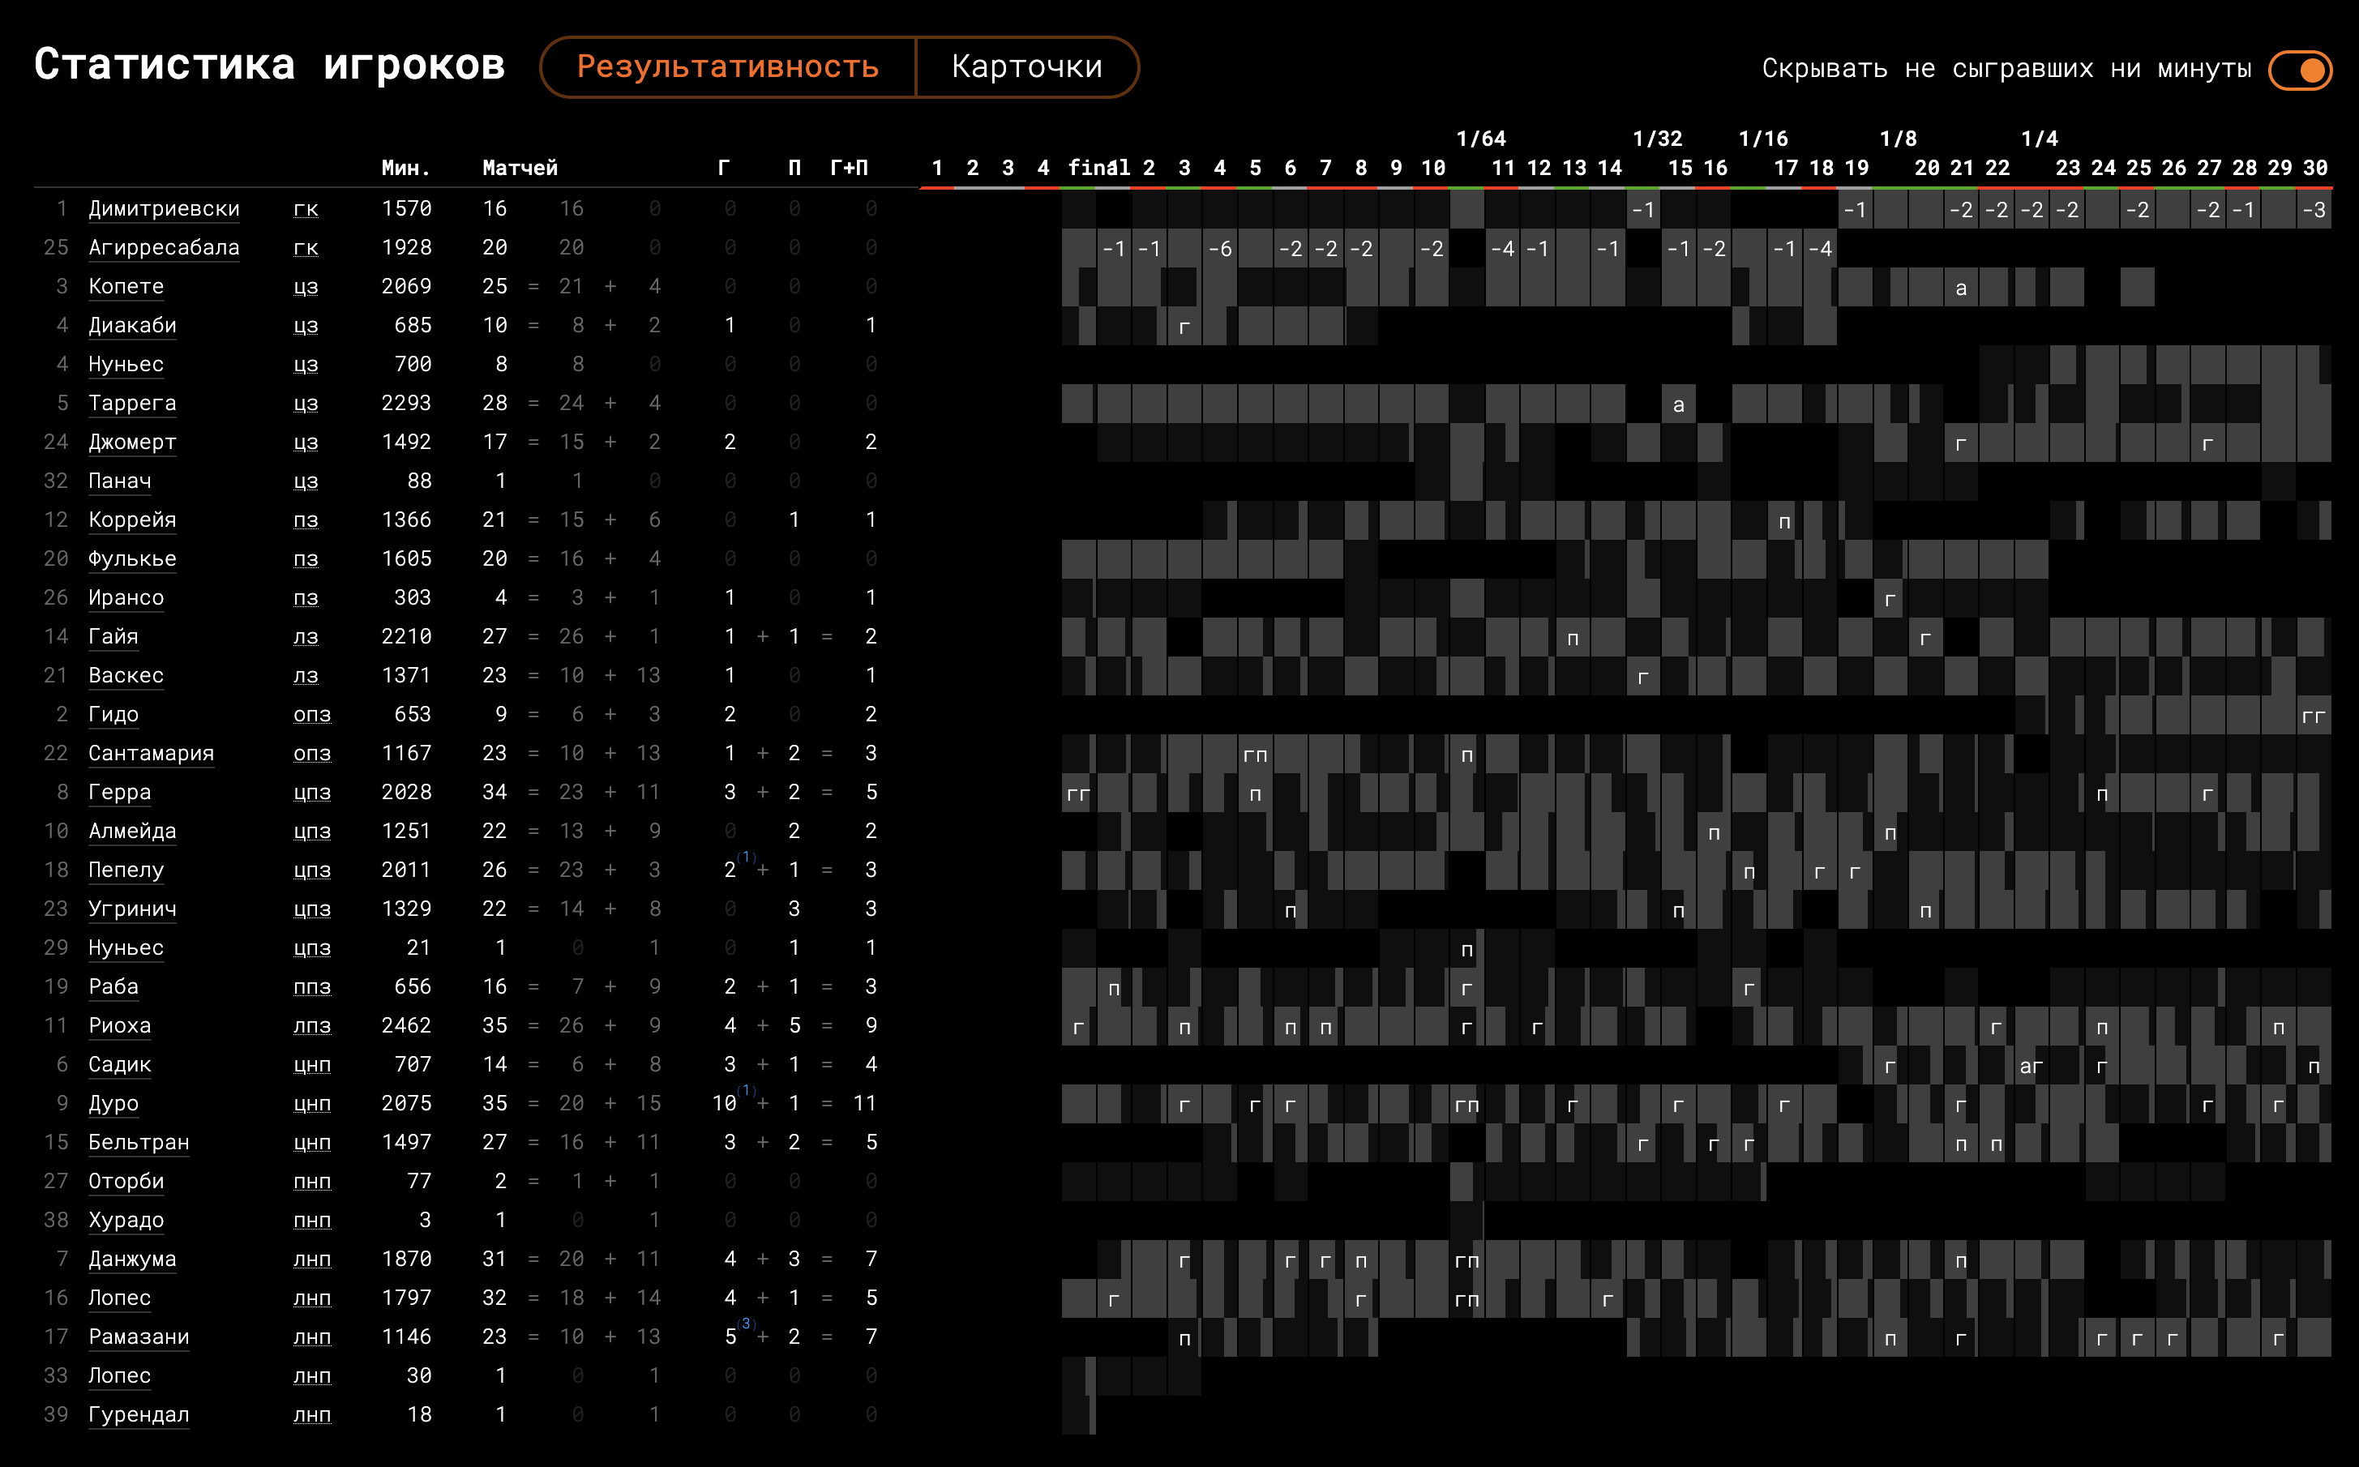Viewport: 2359px width, 1467px height.
Task: Click position лнп next to Рамазани
Action: 311,1337
